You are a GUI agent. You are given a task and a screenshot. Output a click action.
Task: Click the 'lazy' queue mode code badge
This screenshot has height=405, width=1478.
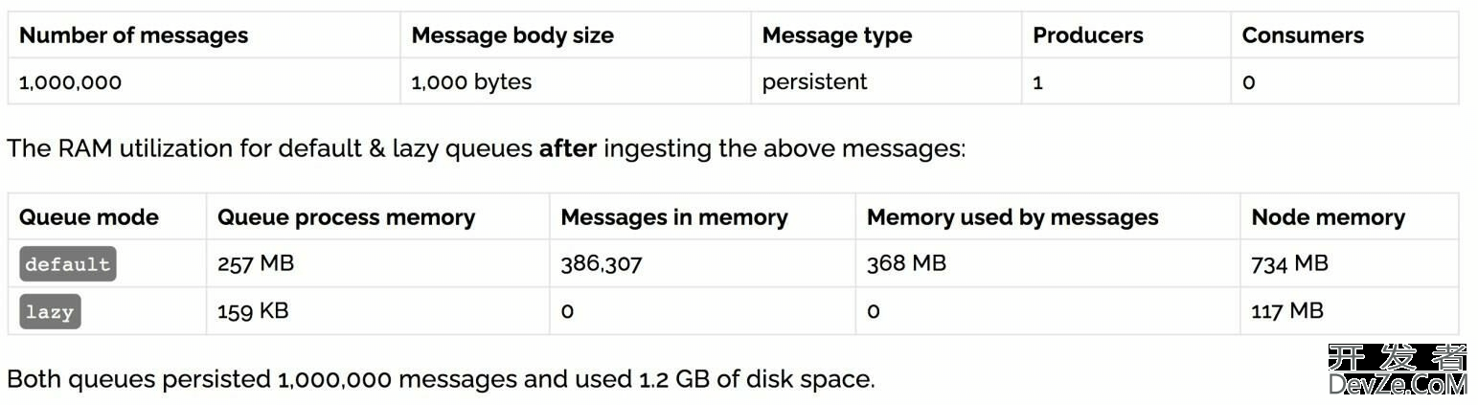coord(50,311)
